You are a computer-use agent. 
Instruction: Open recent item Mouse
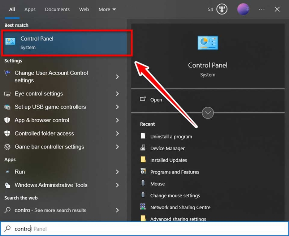click(x=158, y=184)
